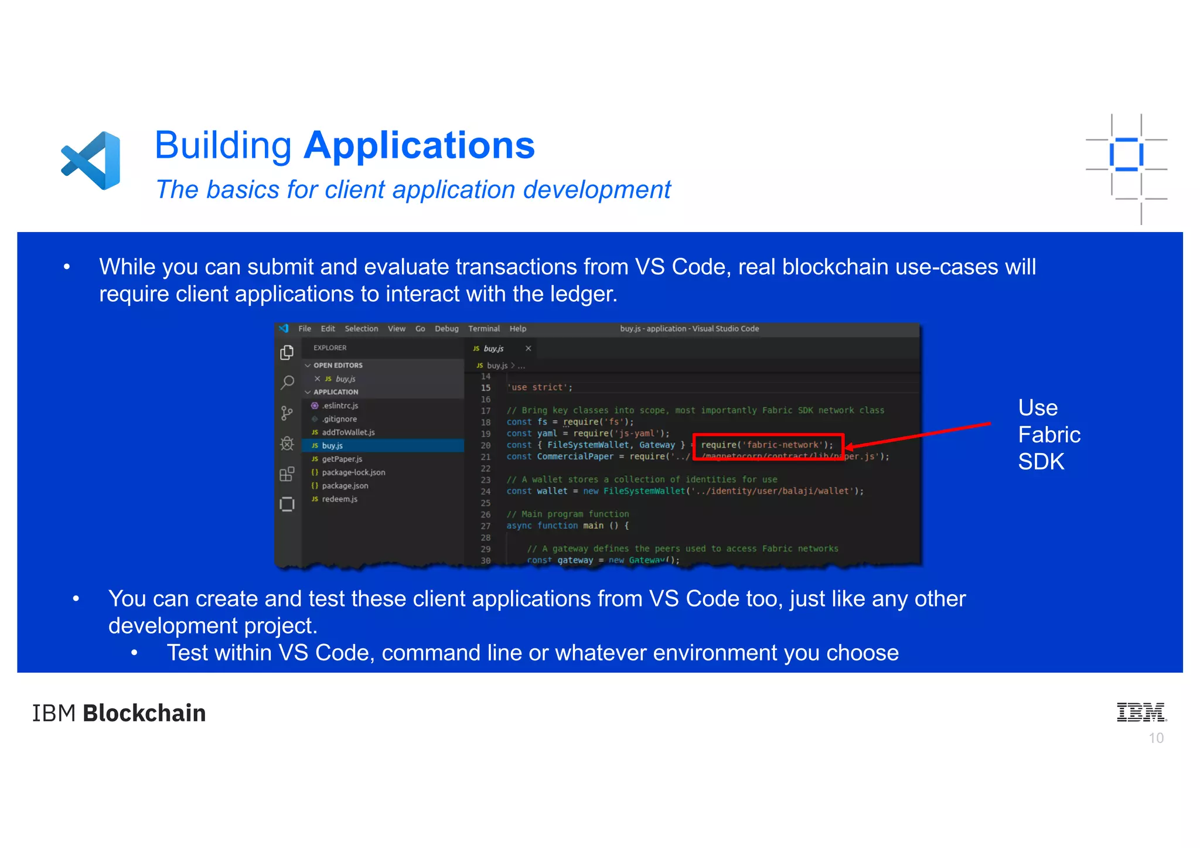Click the VS Code logo in title bar
This screenshot has height=848, width=1200.
(284, 329)
